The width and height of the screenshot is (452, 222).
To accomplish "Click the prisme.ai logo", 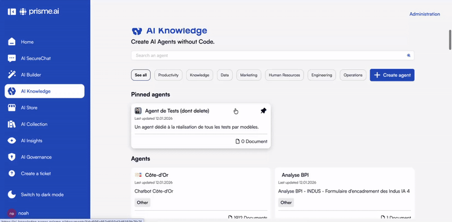I will [x=39, y=11].
